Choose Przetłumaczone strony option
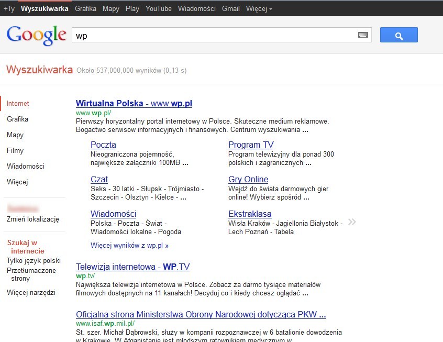The width and height of the screenshot is (443, 342). 31,274
